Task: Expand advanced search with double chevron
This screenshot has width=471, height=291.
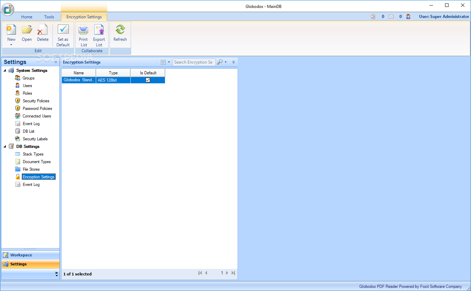Action: (233, 62)
